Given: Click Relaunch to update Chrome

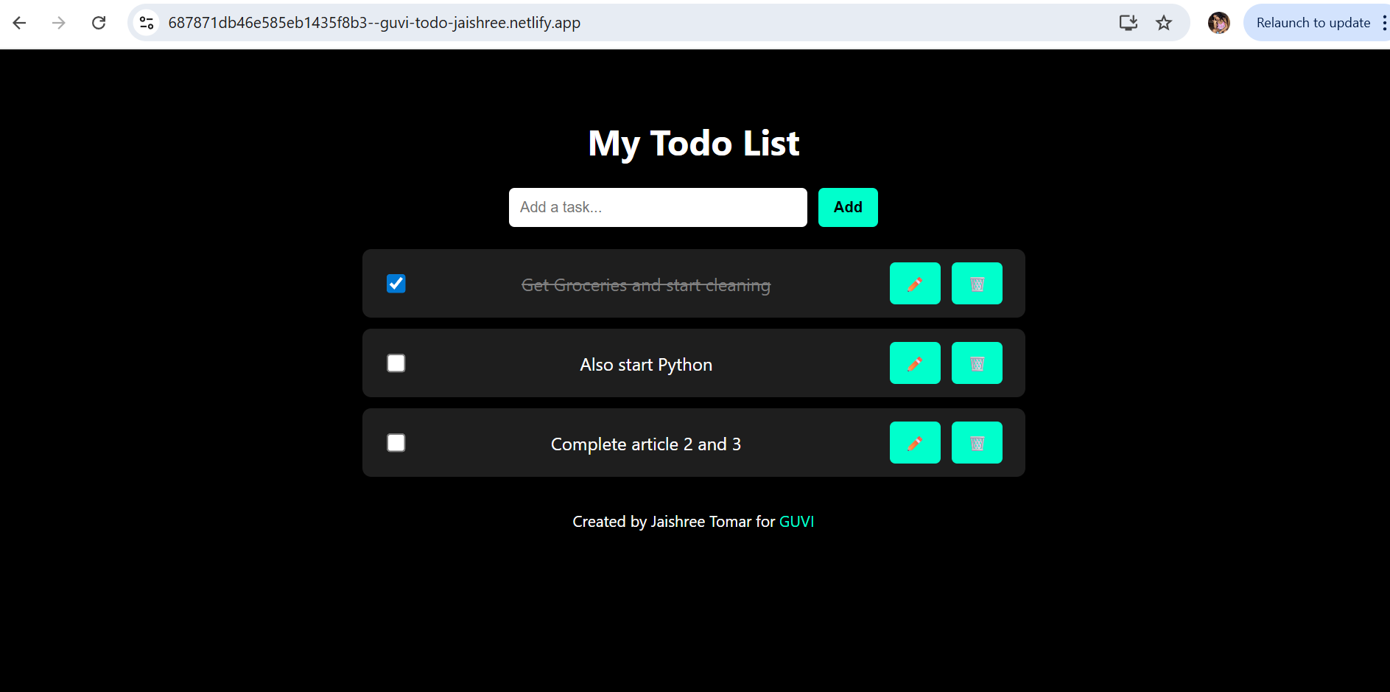Looking at the screenshot, I should pyautogui.click(x=1313, y=23).
